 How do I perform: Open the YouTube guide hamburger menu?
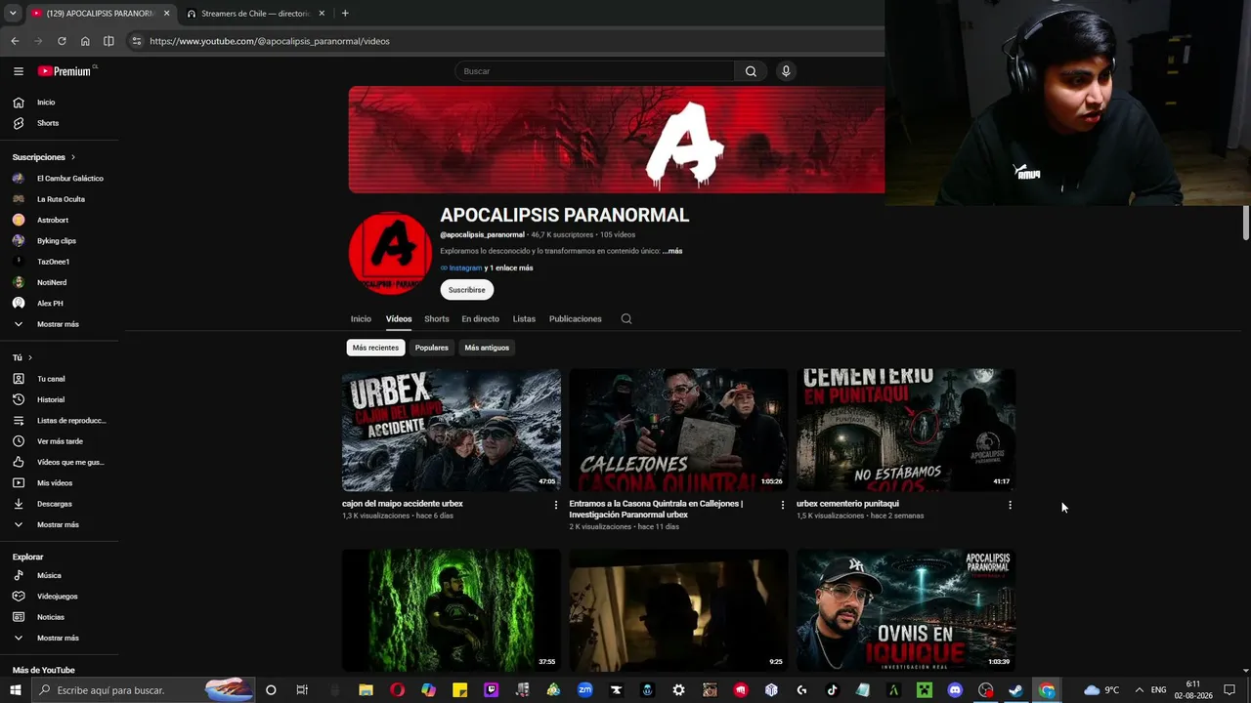click(19, 71)
